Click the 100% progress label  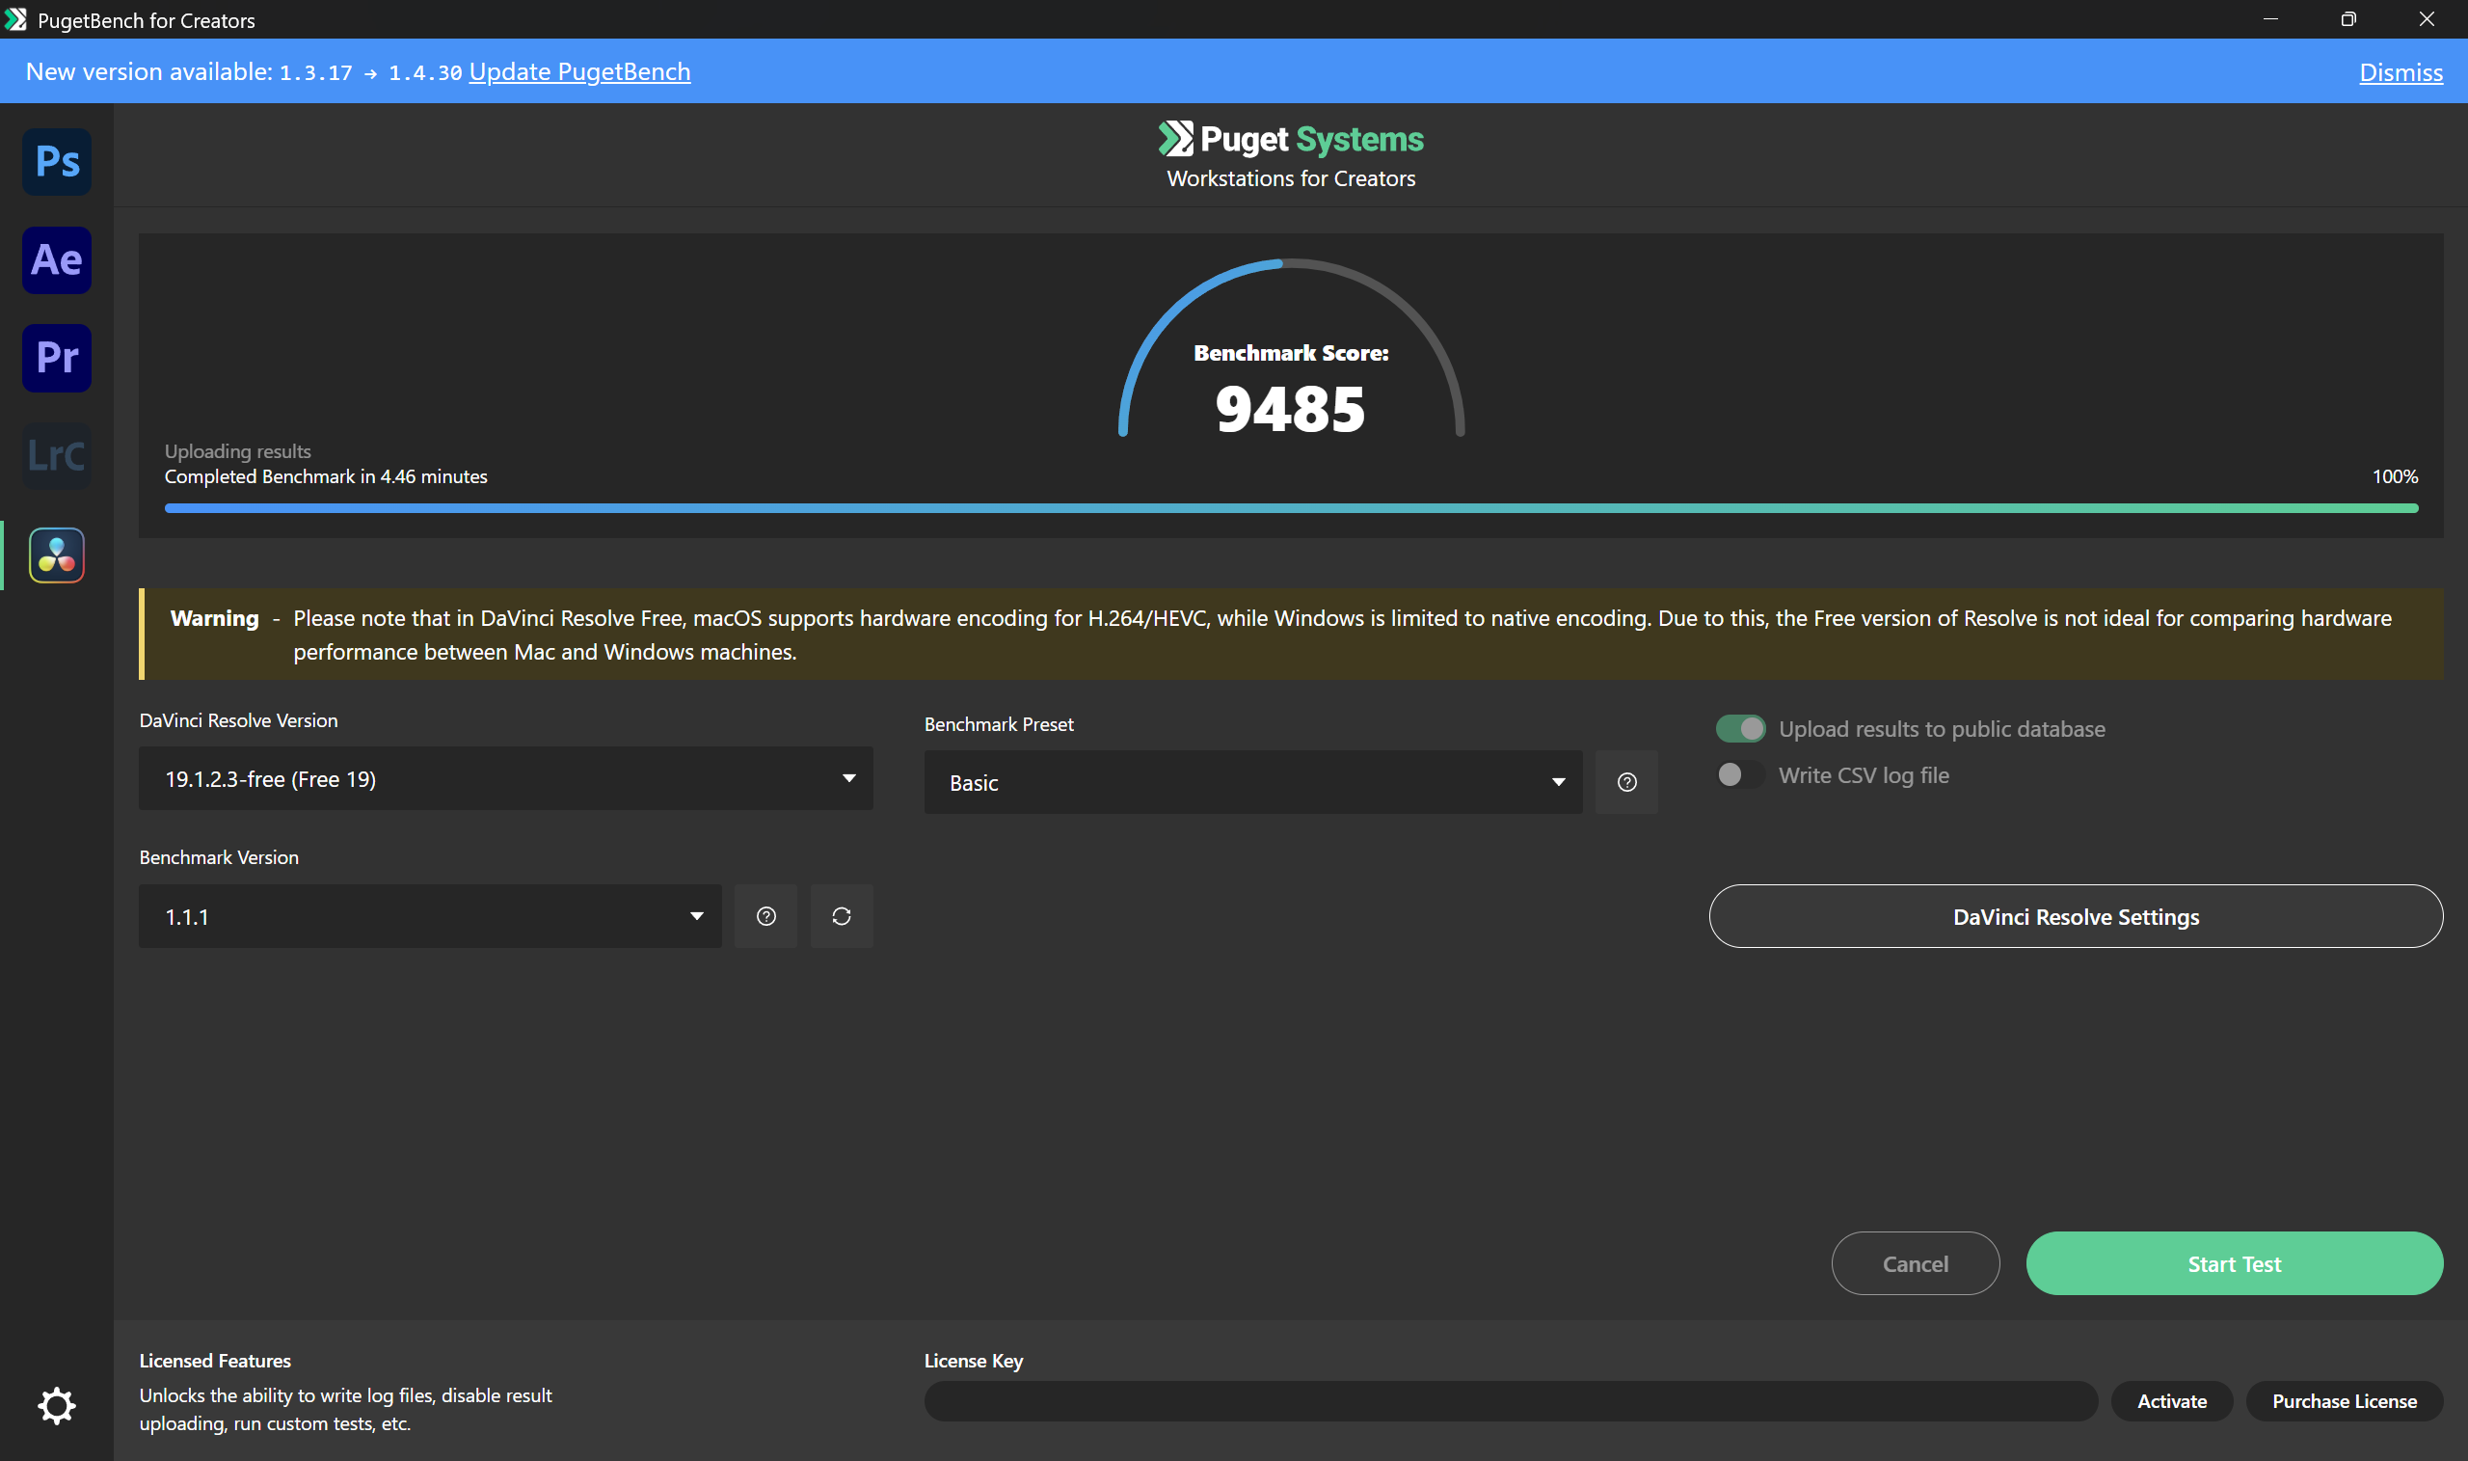click(x=2395, y=476)
